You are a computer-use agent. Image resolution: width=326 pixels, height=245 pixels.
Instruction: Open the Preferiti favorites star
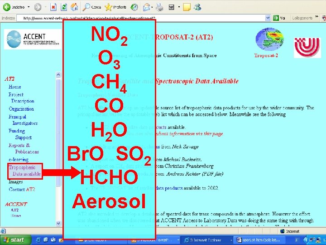(x=115, y=7)
